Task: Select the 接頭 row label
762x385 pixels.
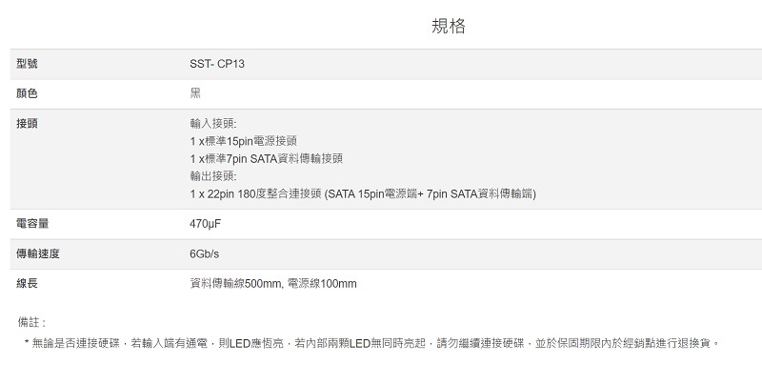Action: click(x=27, y=124)
